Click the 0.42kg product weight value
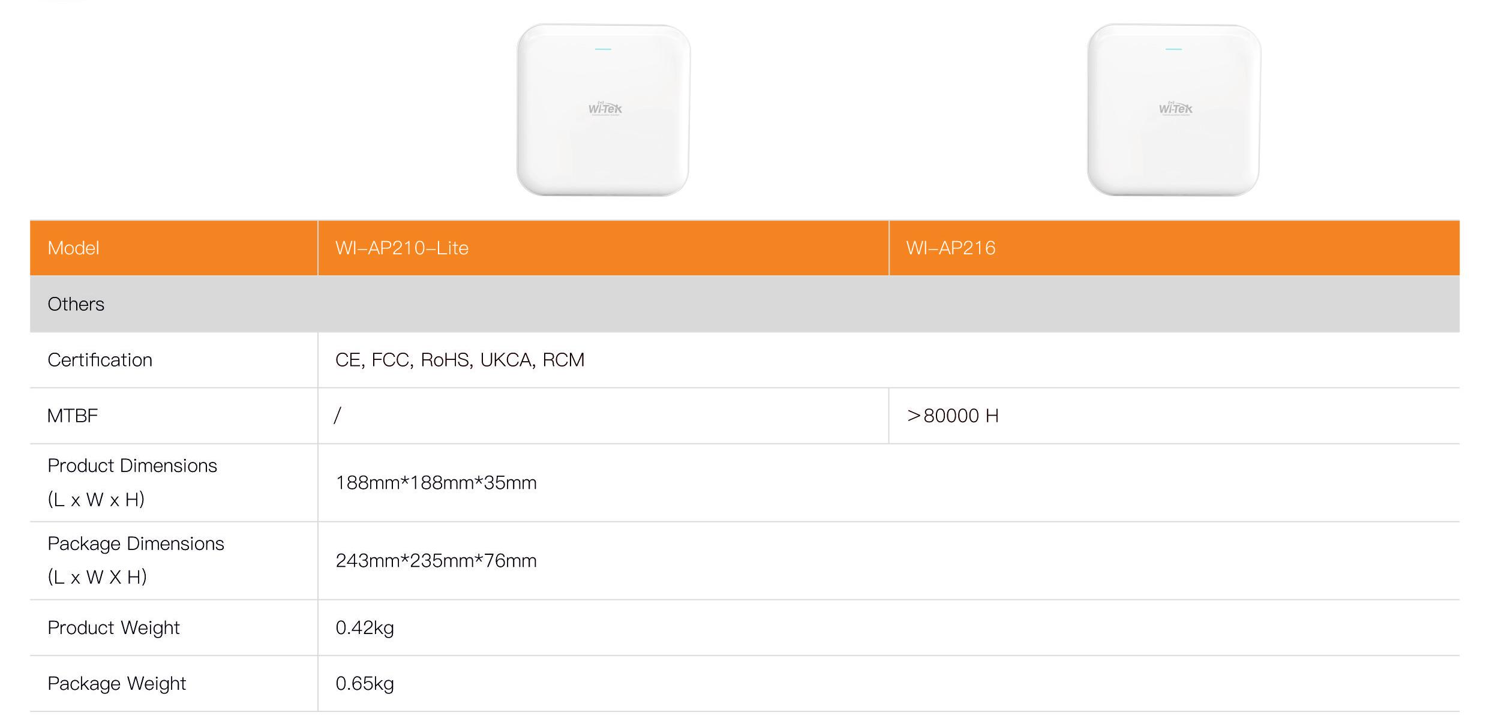 364,627
